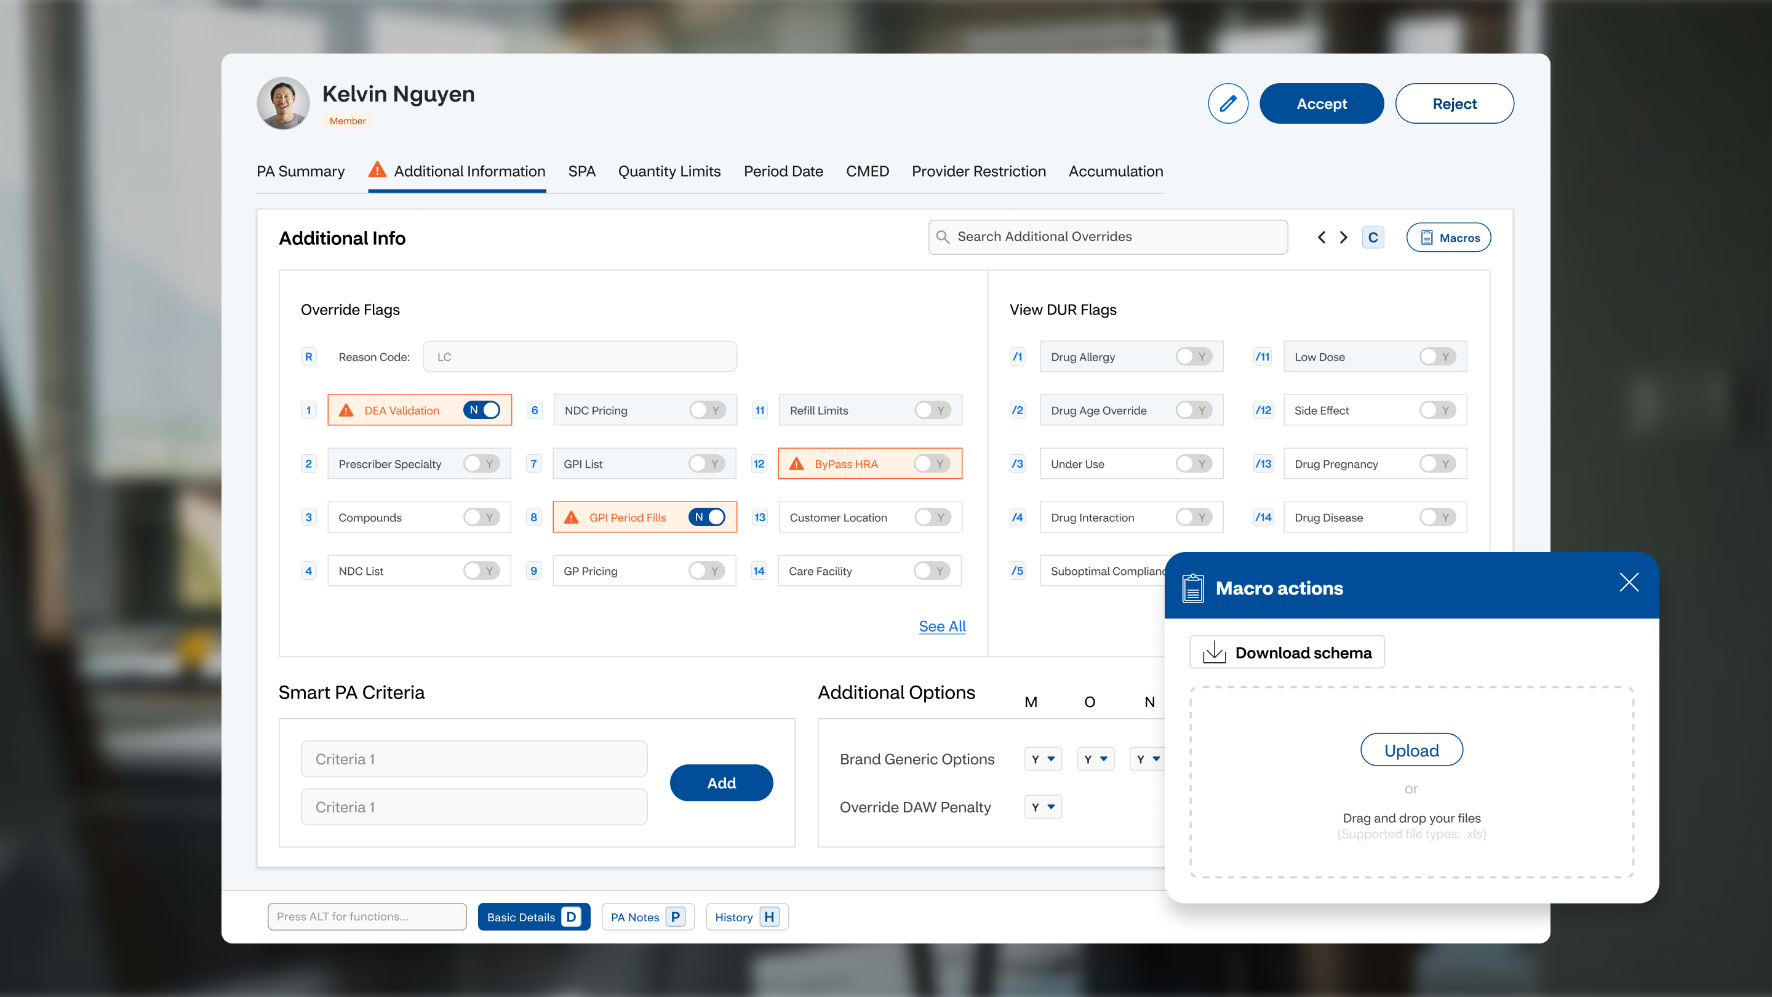Open the Macros clipboard button
This screenshot has width=1772, height=997.
1449,238
